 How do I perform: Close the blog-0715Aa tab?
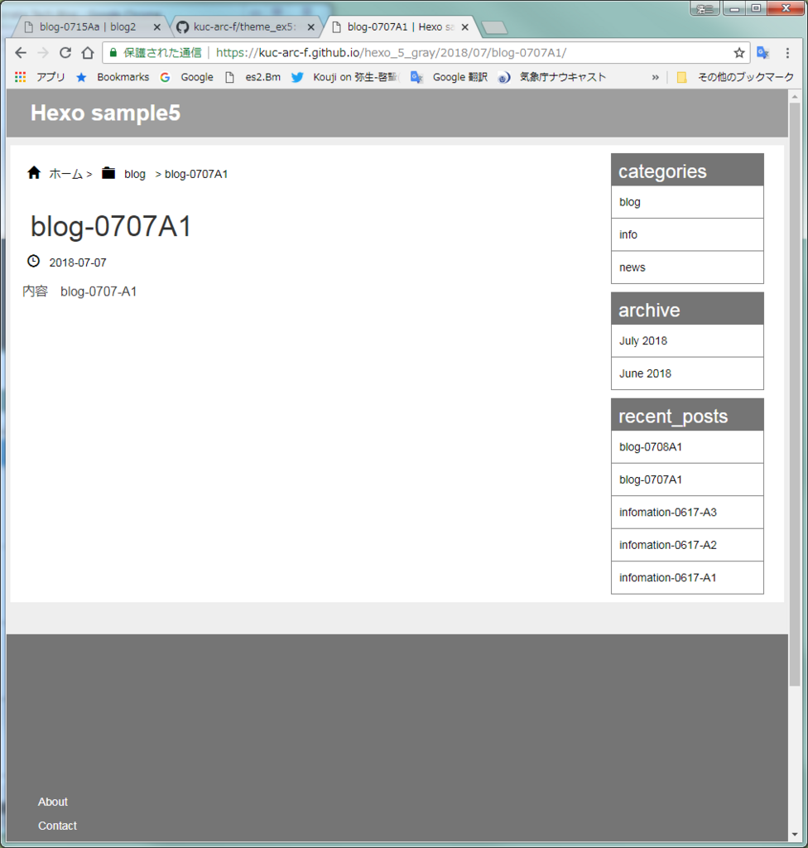(156, 27)
